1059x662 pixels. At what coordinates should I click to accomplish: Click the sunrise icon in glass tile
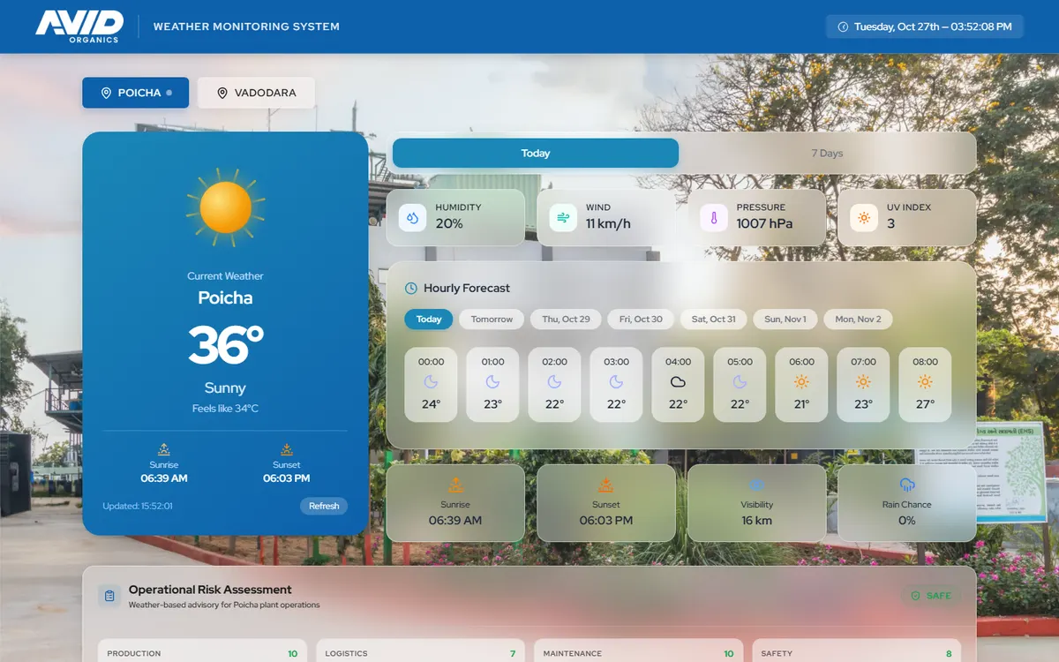(455, 485)
